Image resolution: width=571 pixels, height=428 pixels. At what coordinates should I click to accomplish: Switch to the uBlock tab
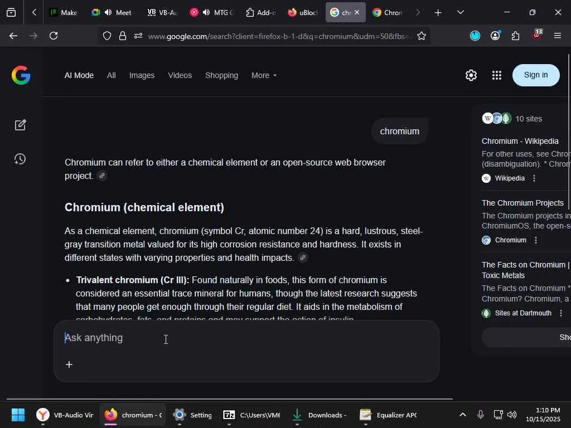click(302, 12)
